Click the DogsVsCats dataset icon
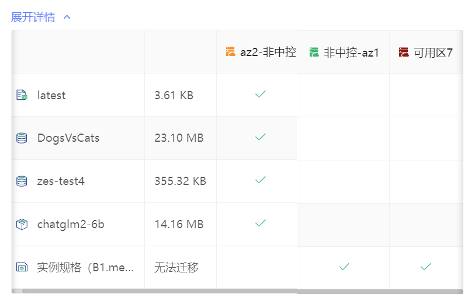 pyautogui.click(x=22, y=138)
